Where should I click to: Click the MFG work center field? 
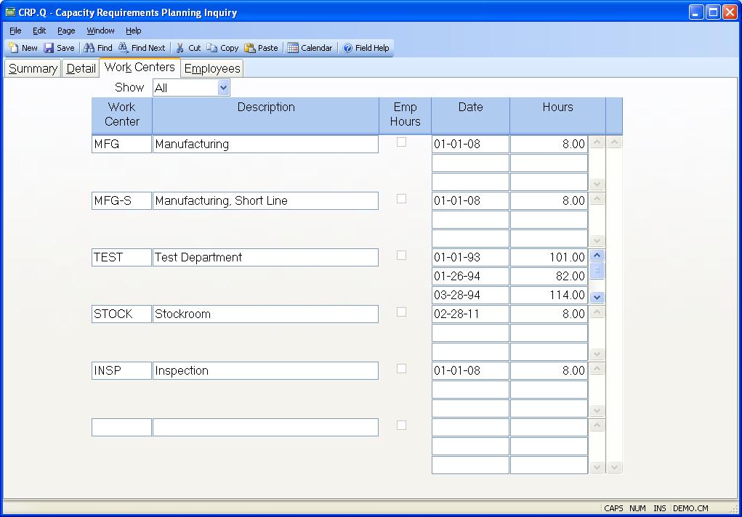point(121,144)
